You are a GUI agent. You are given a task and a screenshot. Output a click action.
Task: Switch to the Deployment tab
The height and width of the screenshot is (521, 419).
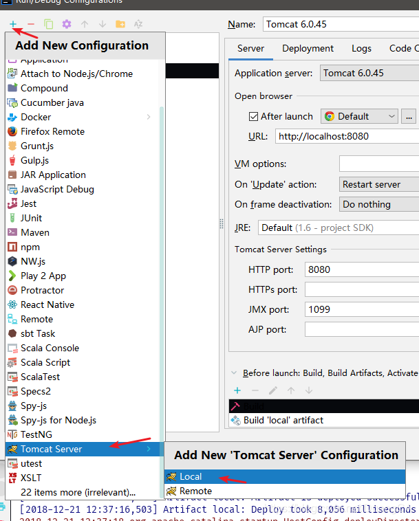tap(308, 49)
